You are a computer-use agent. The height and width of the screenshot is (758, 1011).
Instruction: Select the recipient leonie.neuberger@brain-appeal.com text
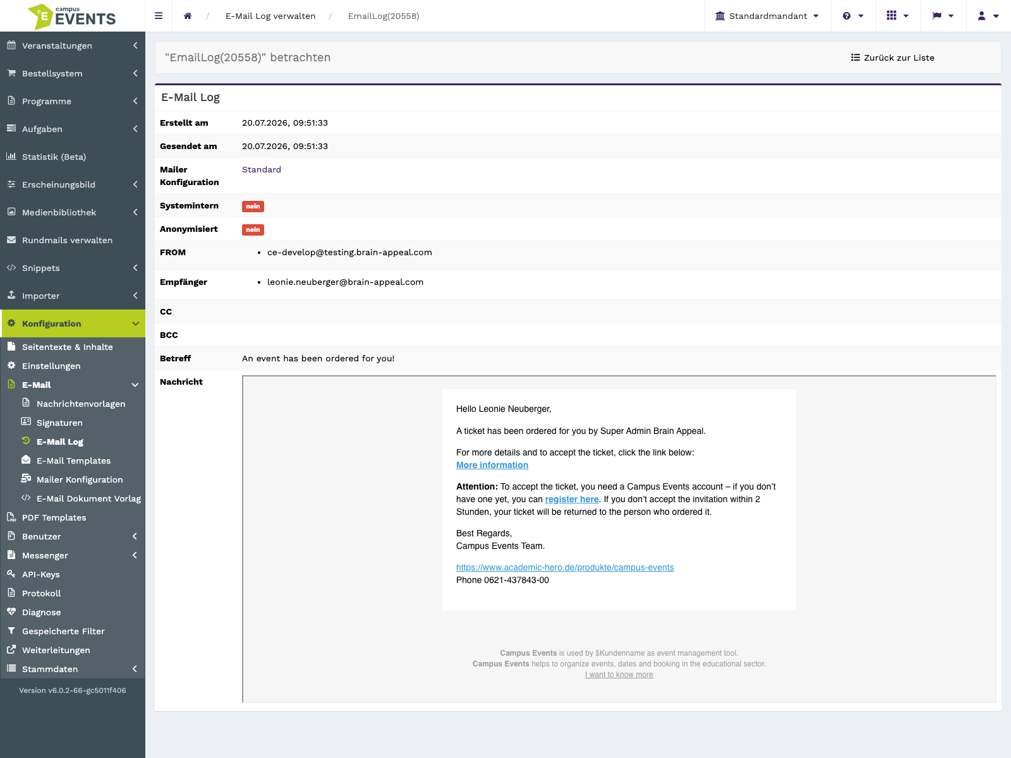point(346,282)
